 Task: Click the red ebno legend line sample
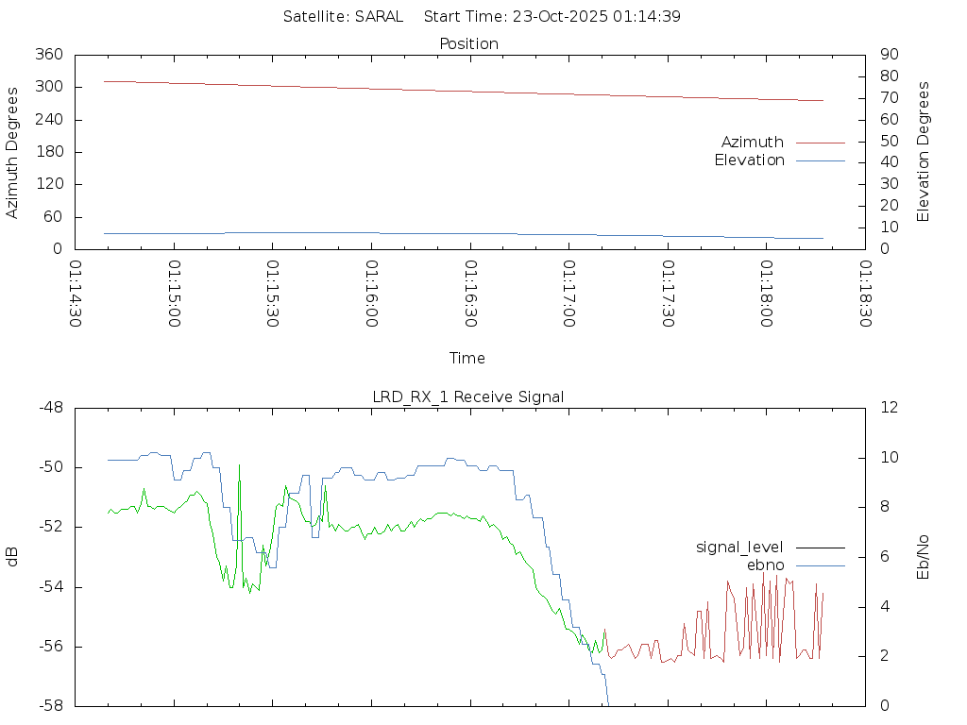click(820, 565)
